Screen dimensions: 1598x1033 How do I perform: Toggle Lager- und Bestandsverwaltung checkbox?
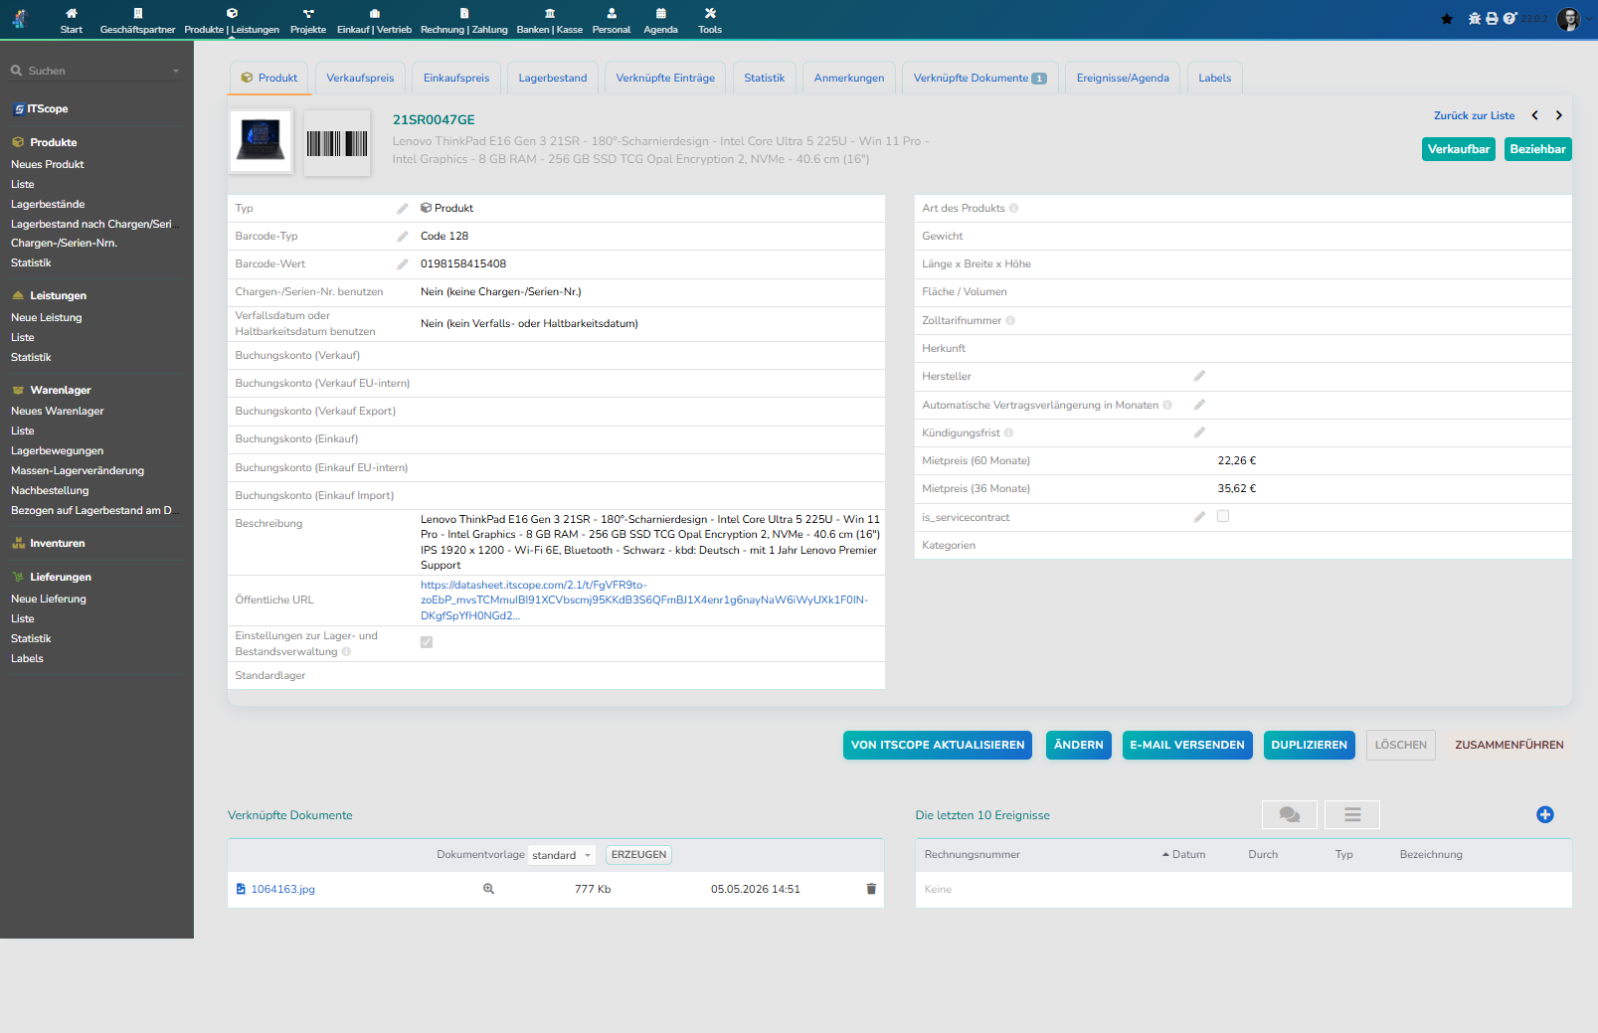point(427,642)
